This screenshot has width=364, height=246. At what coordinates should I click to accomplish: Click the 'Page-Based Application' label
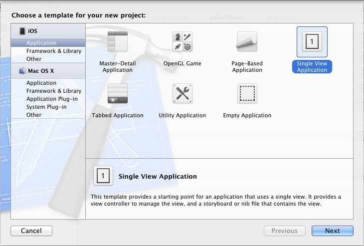click(x=247, y=67)
